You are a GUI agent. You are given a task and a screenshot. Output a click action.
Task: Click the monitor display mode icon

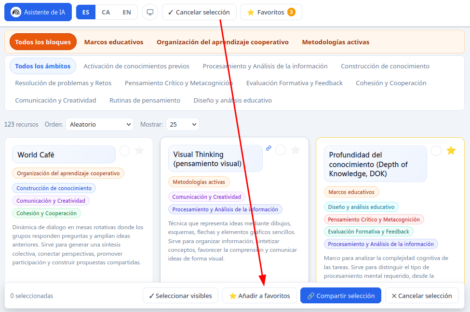point(150,12)
